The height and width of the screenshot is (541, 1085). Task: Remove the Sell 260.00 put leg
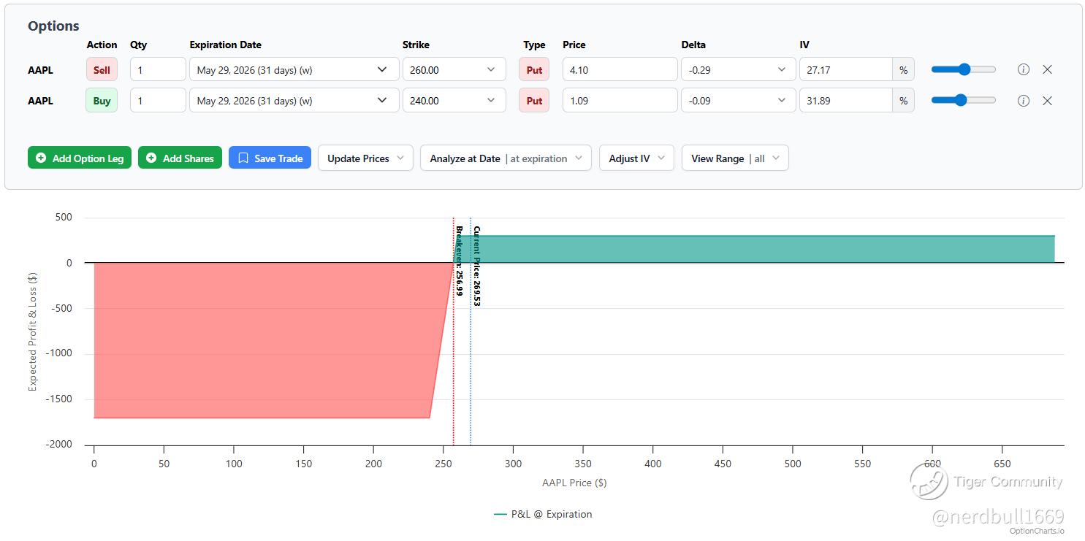(x=1047, y=69)
